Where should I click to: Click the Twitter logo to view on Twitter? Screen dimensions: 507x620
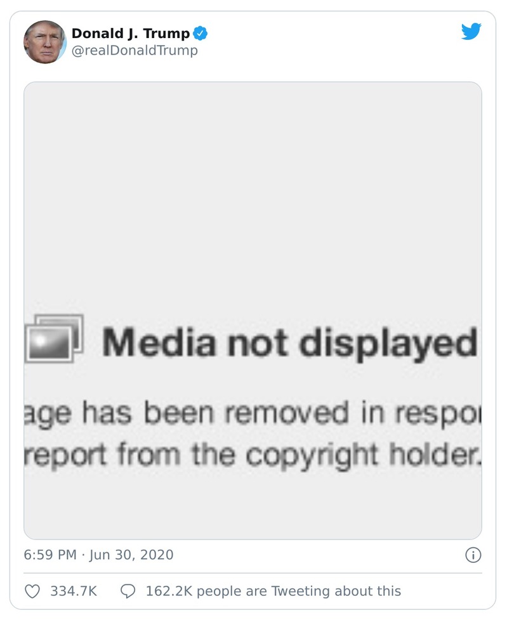point(471,30)
